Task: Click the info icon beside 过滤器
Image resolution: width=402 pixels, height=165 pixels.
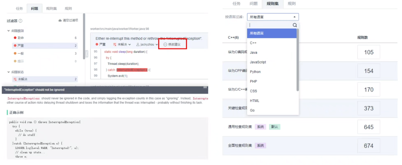Action: pos(20,21)
